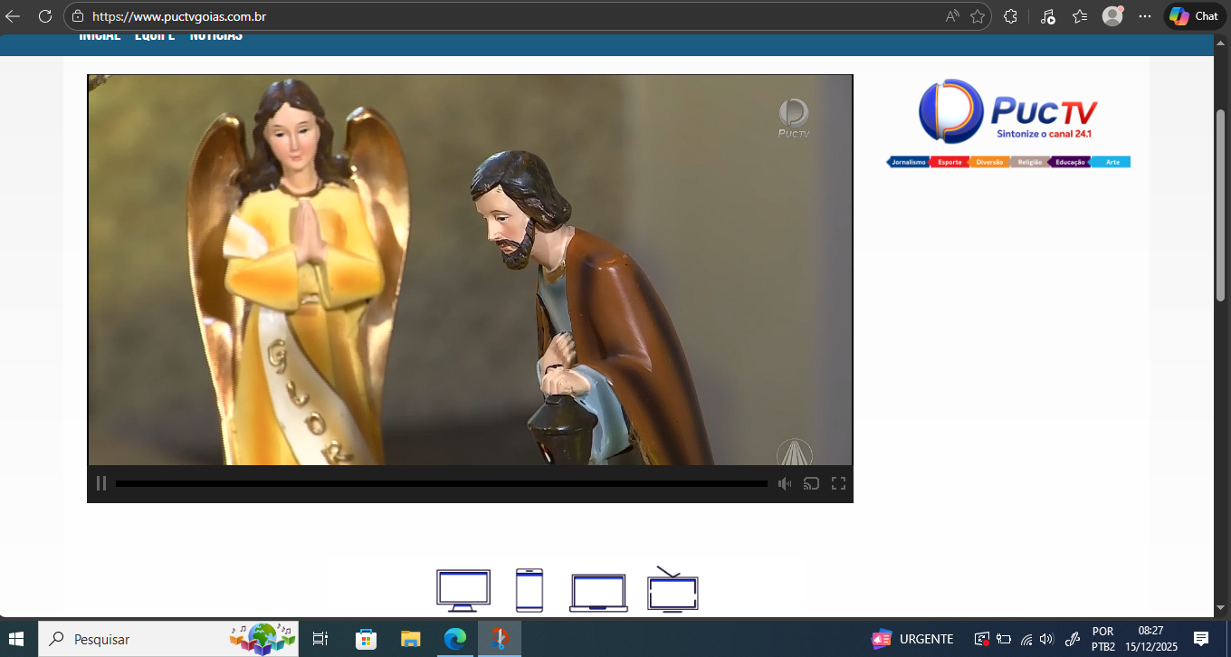View site security lock information
The width and height of the screenshot is (1231, 657).
tap(78, 16)
